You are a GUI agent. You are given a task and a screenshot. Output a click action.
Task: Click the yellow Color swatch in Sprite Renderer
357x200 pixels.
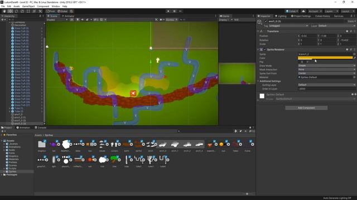point(325,58)
